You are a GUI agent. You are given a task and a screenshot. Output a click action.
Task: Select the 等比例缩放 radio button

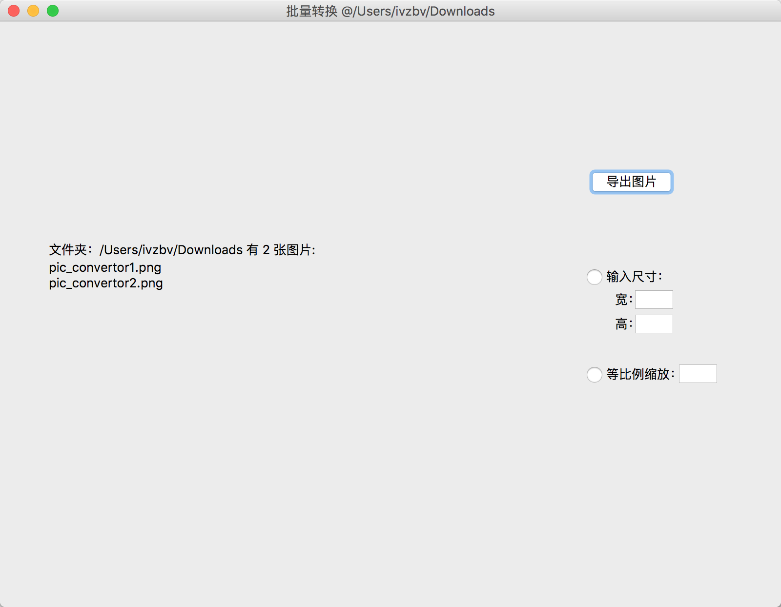594,375
